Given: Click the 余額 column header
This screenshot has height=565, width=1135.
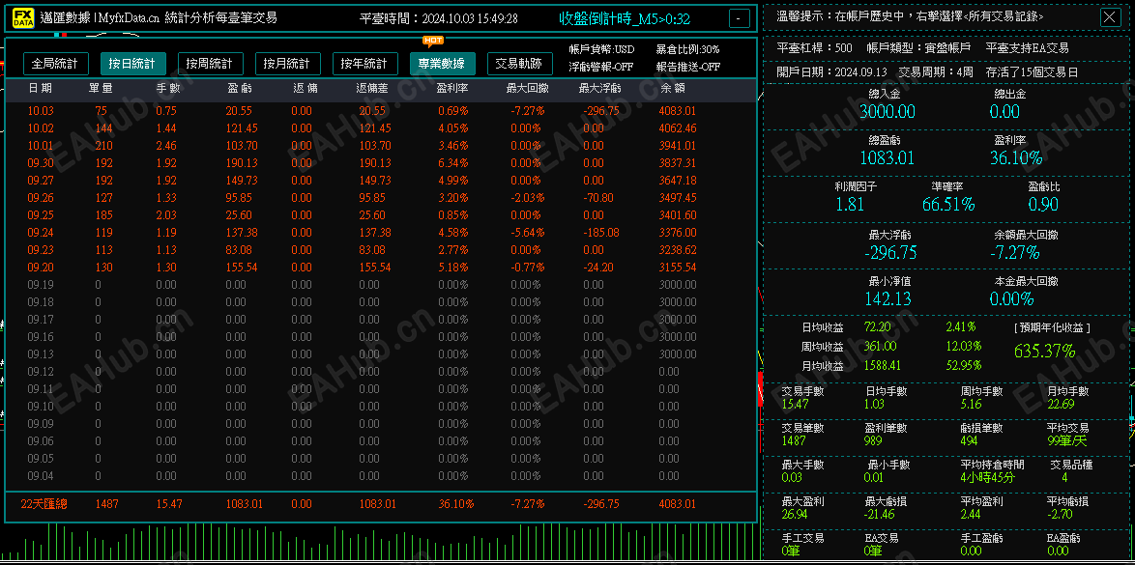Looking at the screenshot, I should click(x=673, y=88).
